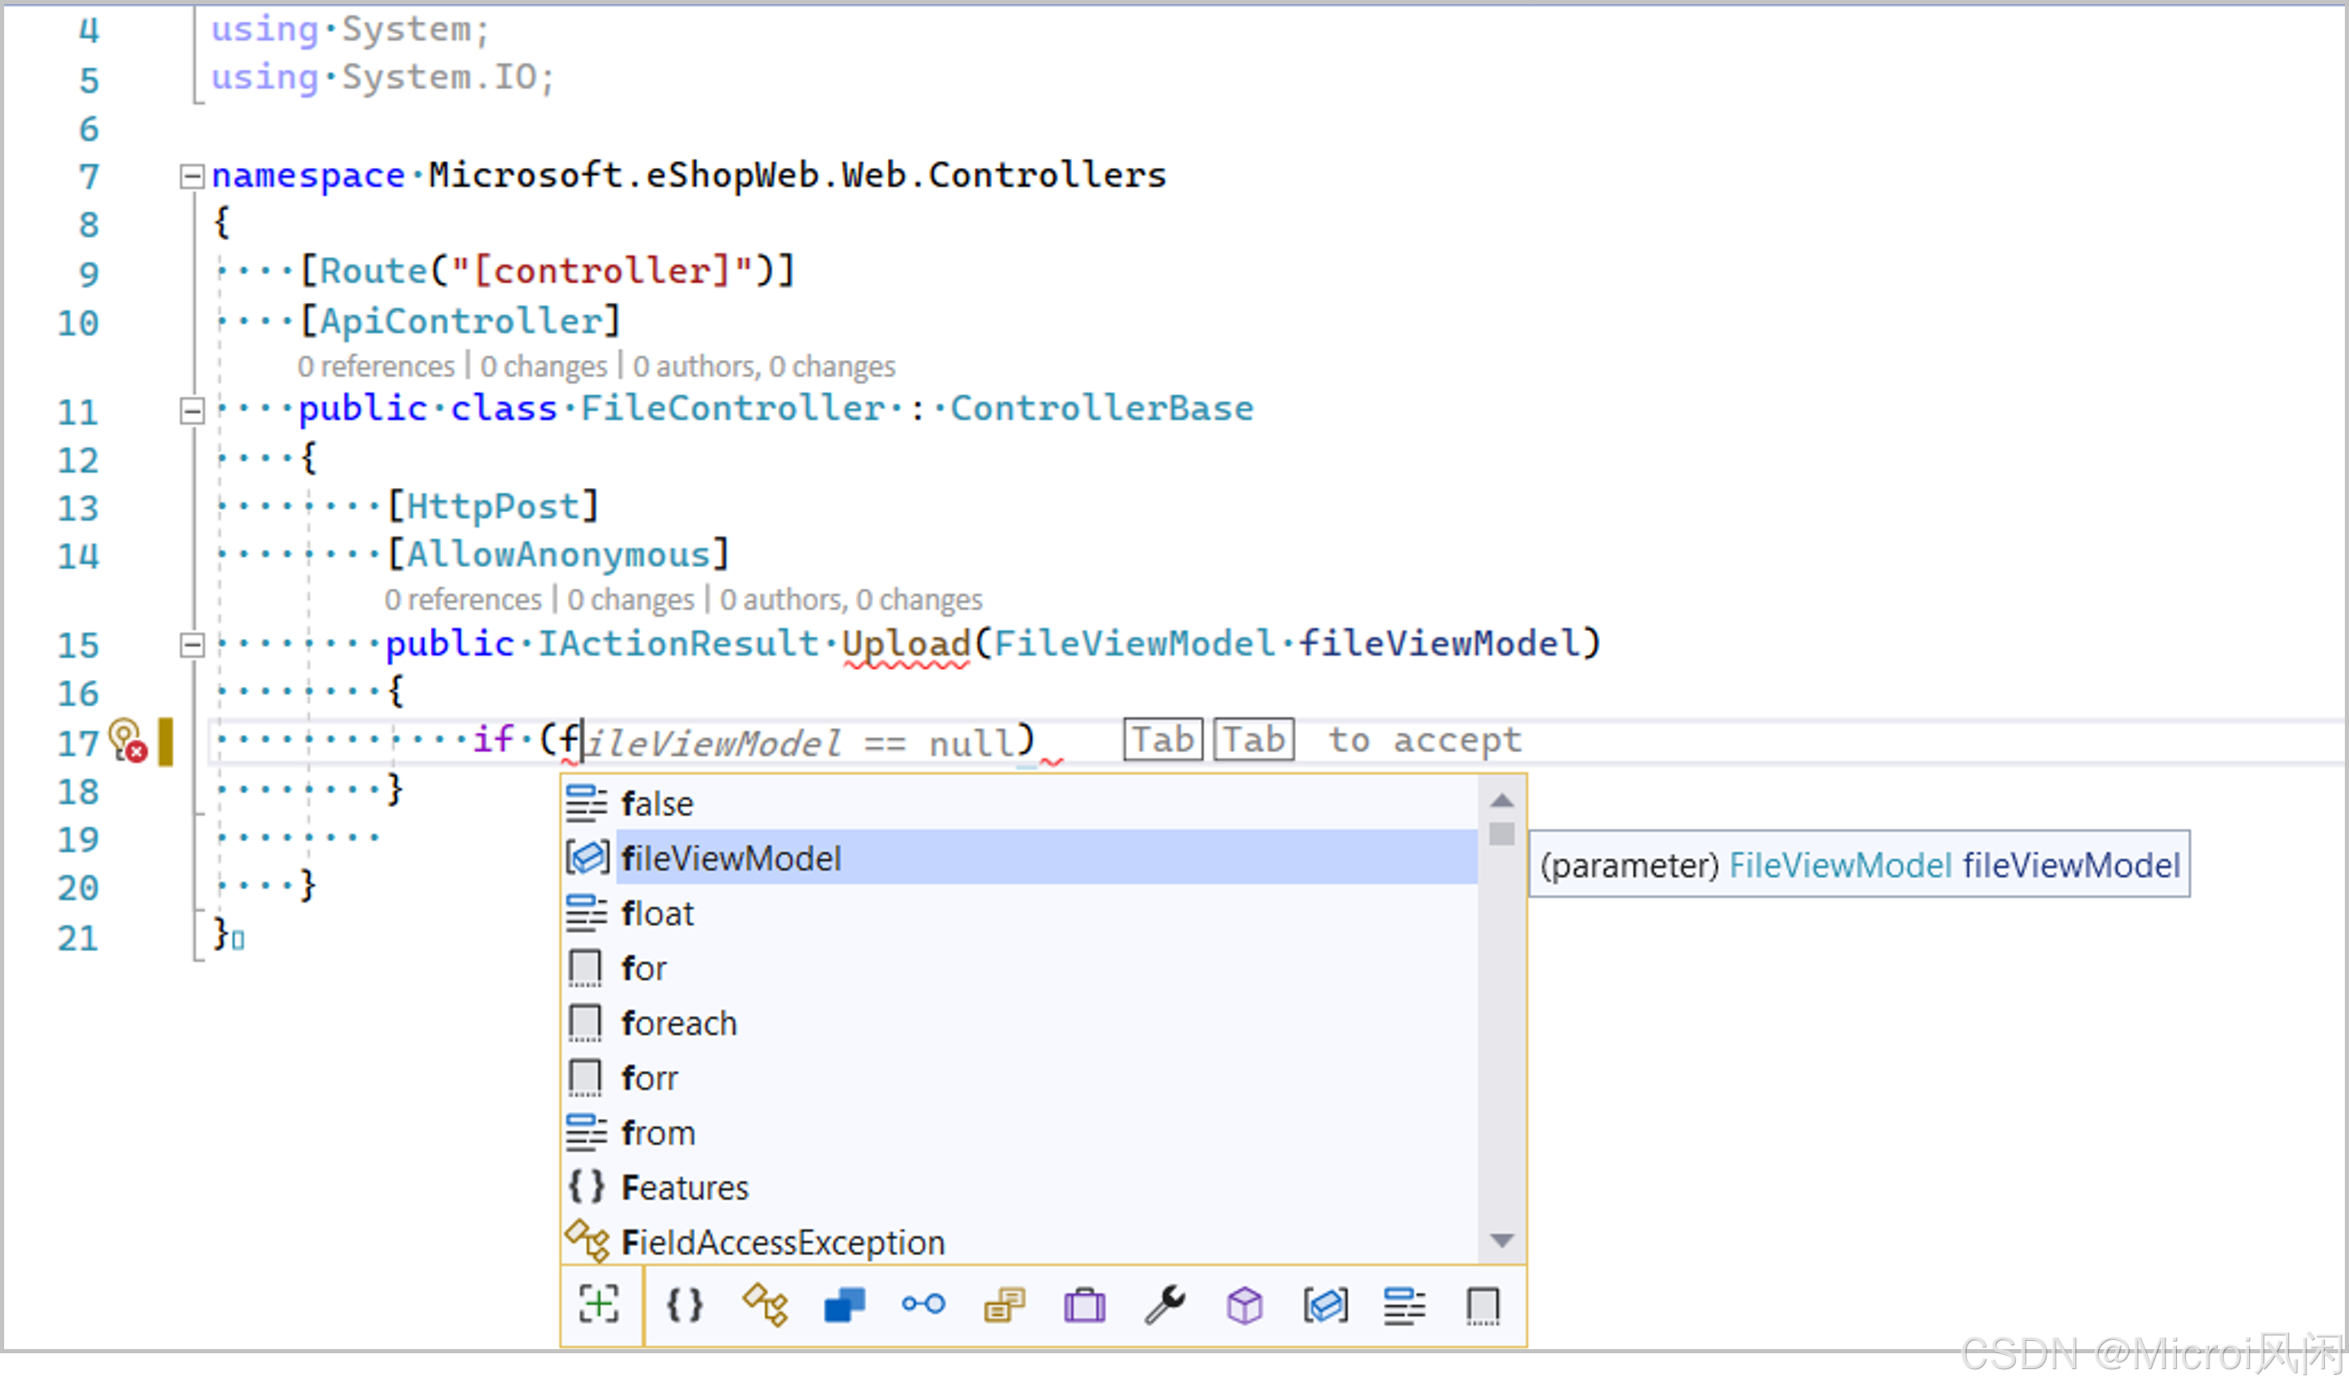Click the 'using System.IO;' directive
The image size is (2349, 1394).
click(x=383, y=77)
